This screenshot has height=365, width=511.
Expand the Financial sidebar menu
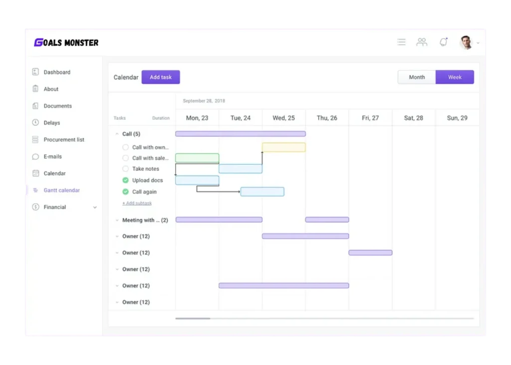pyautogui.click(x=95, y=207)
